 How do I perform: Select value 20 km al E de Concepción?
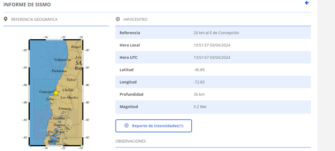(x=216, y=33)
